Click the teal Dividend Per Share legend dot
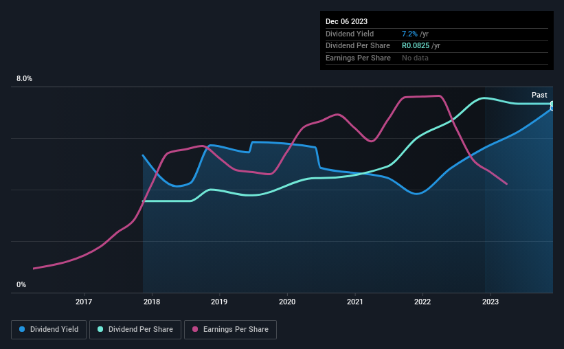 click(100, 329)
